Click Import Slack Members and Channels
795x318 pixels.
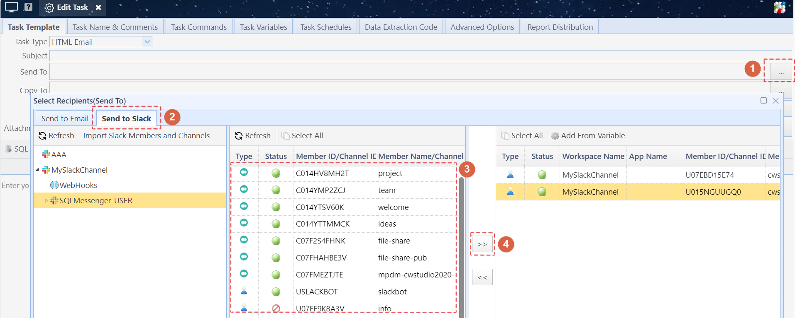pyautogui.click(x=147, y=136)
